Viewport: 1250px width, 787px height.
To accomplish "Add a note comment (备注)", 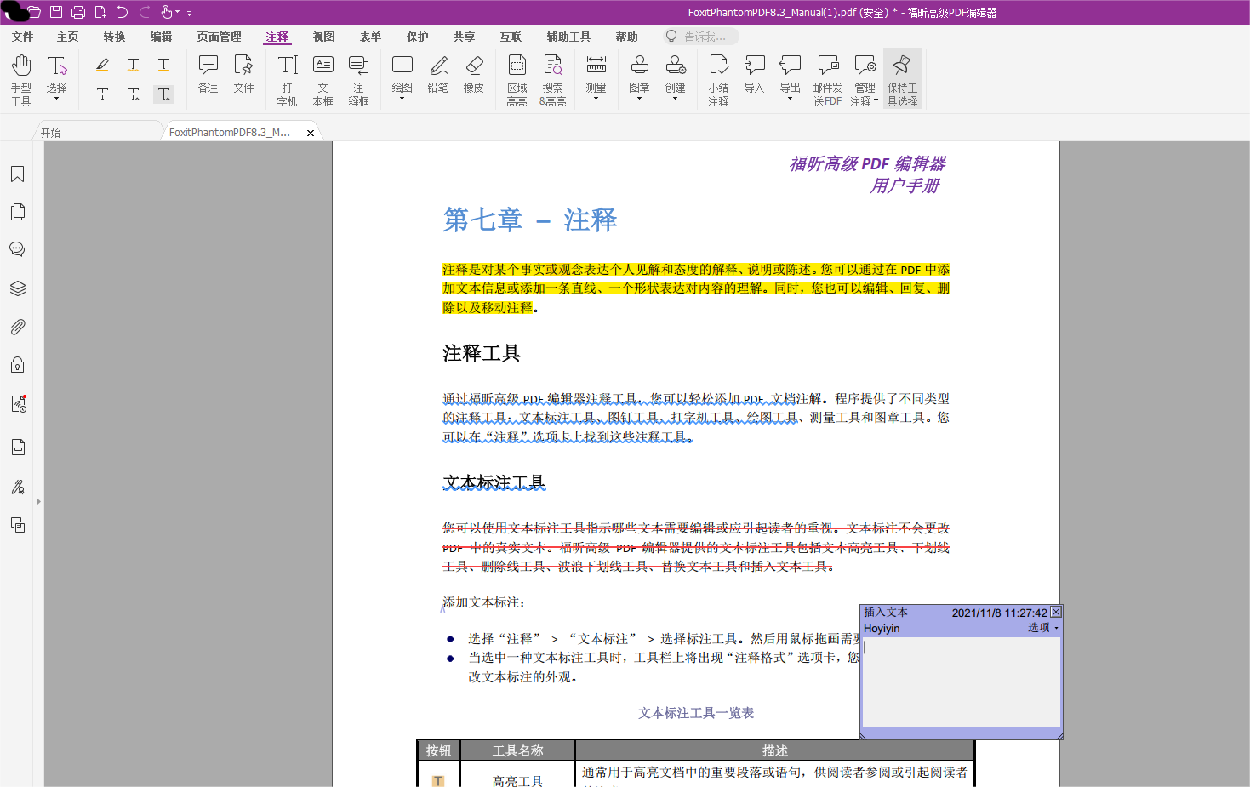I will tap(208, 74).
